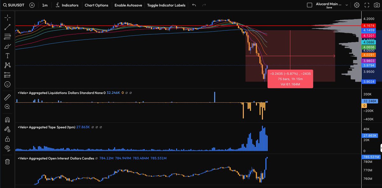Viewport: 382px width, 188px height.
Task: Undo the last chart action
Action: pos(194,5)
